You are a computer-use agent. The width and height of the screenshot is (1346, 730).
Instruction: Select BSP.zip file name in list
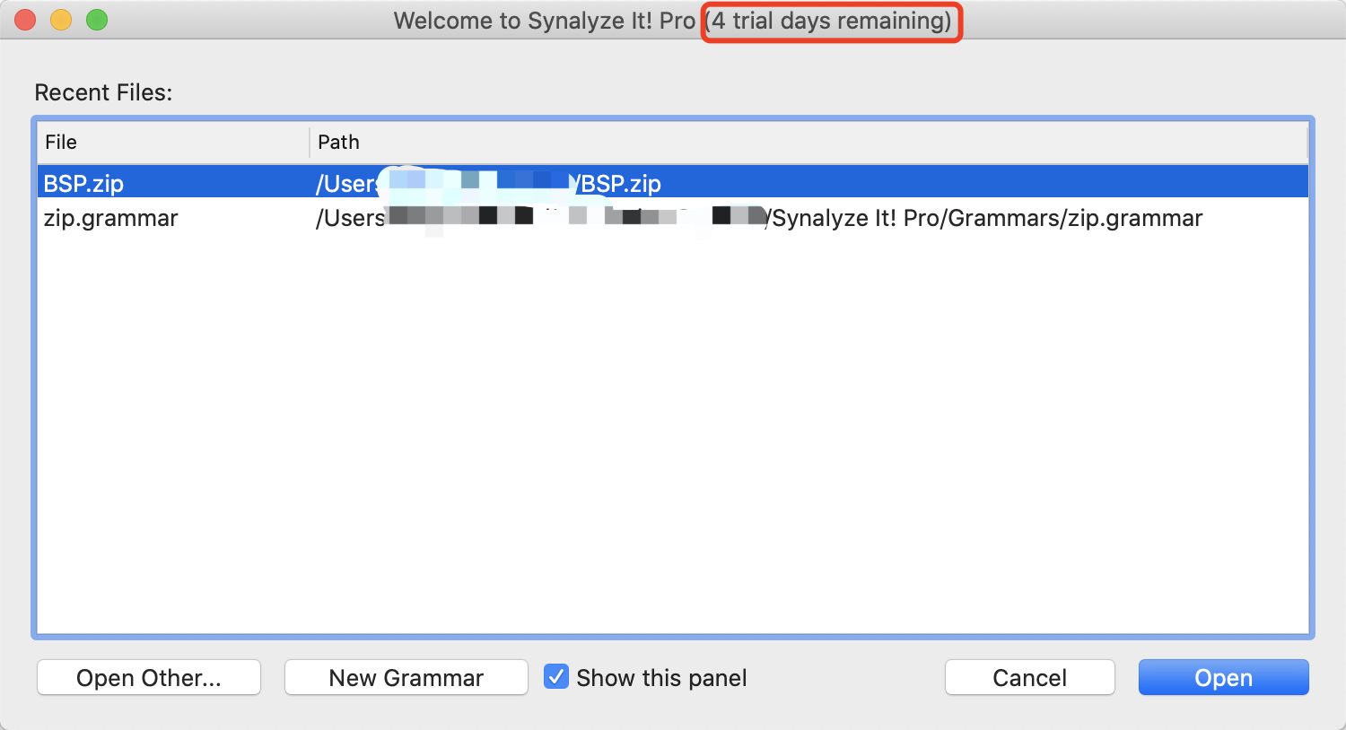point(83,184)
